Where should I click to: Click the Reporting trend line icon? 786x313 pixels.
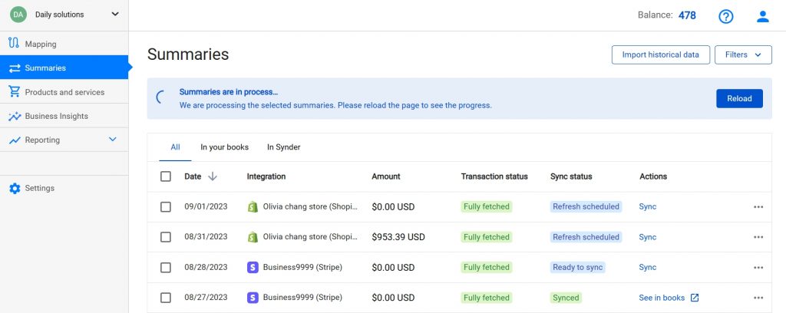pos(15,140)
